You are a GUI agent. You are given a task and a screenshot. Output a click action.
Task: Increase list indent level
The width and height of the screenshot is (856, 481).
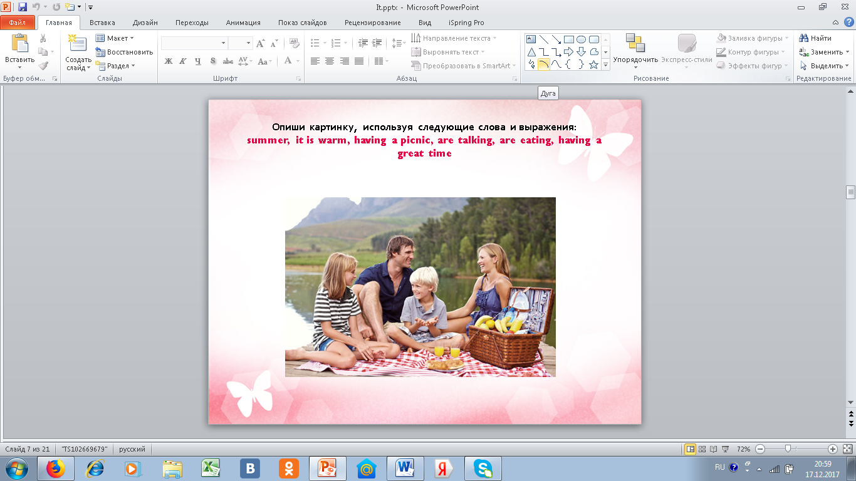tap(377, 43)
